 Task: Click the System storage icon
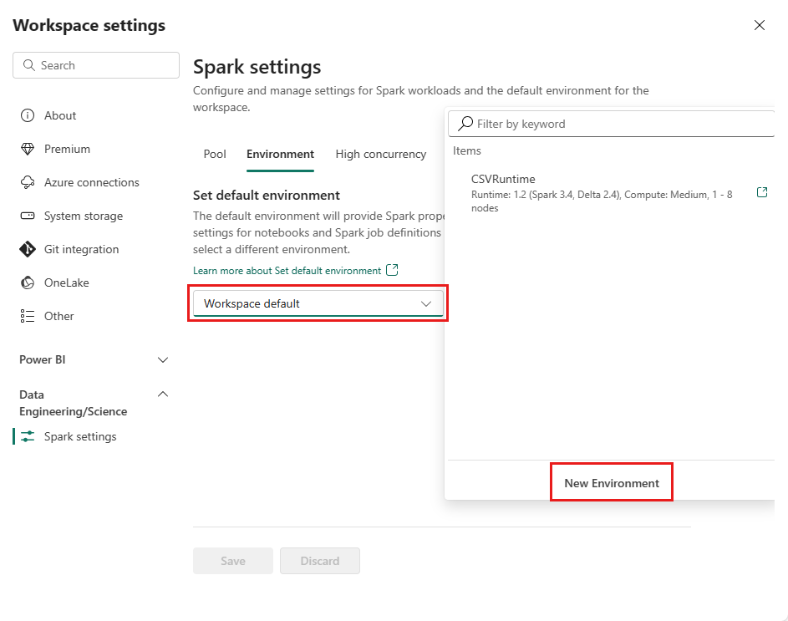[28, 216]
